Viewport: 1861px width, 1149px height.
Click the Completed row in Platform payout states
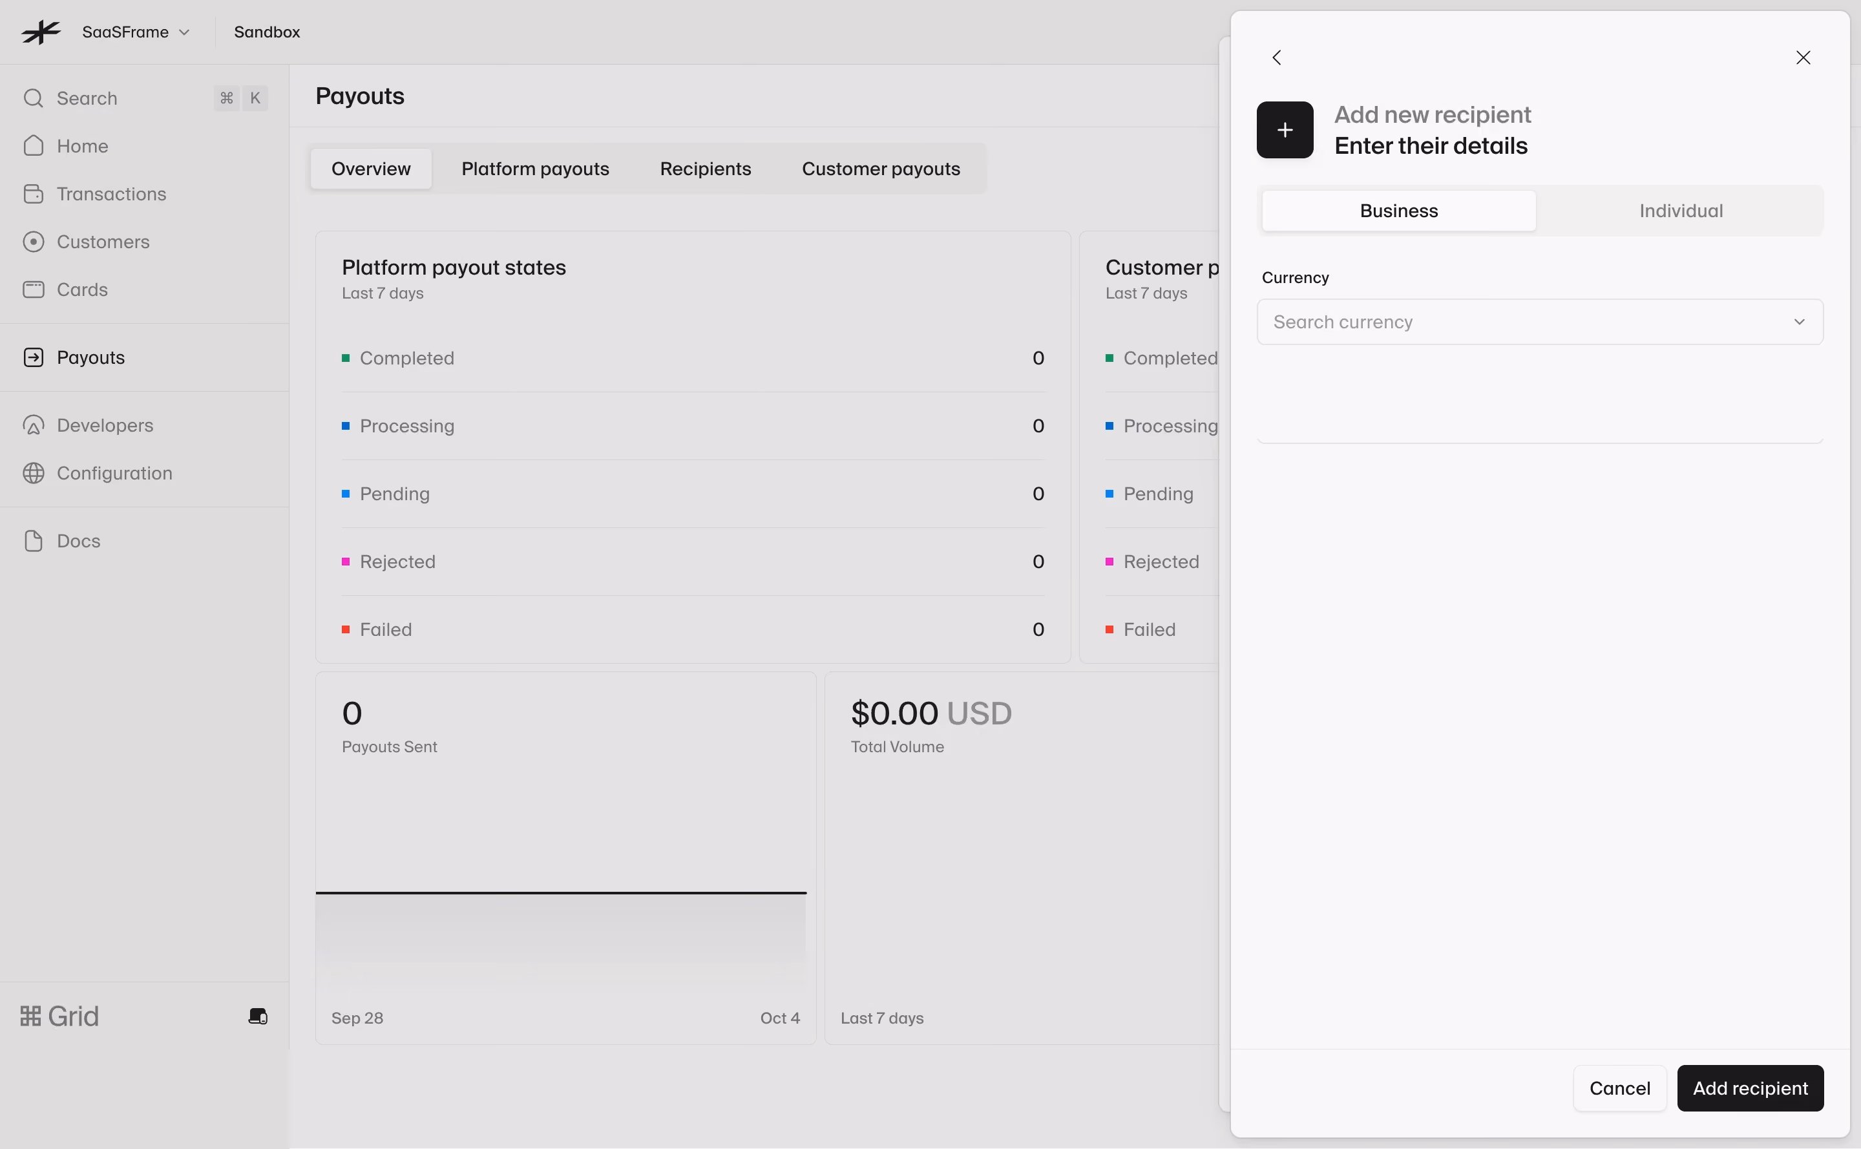tap(693, 358)
